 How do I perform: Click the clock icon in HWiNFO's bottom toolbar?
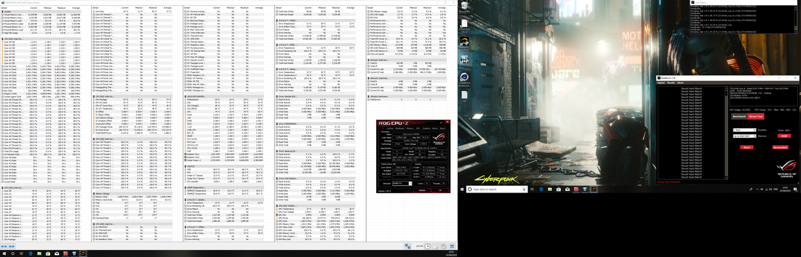(x=427, y=246)
